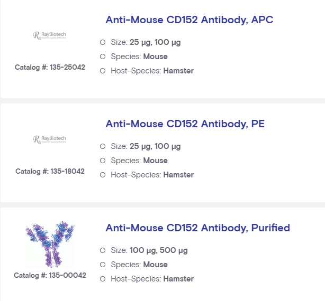Image resolution: width=325 pixels, height=301 pixels.
Task: Open Anti-Mouse CD152 Antibody, APC product title
Action: pos(189,20)
